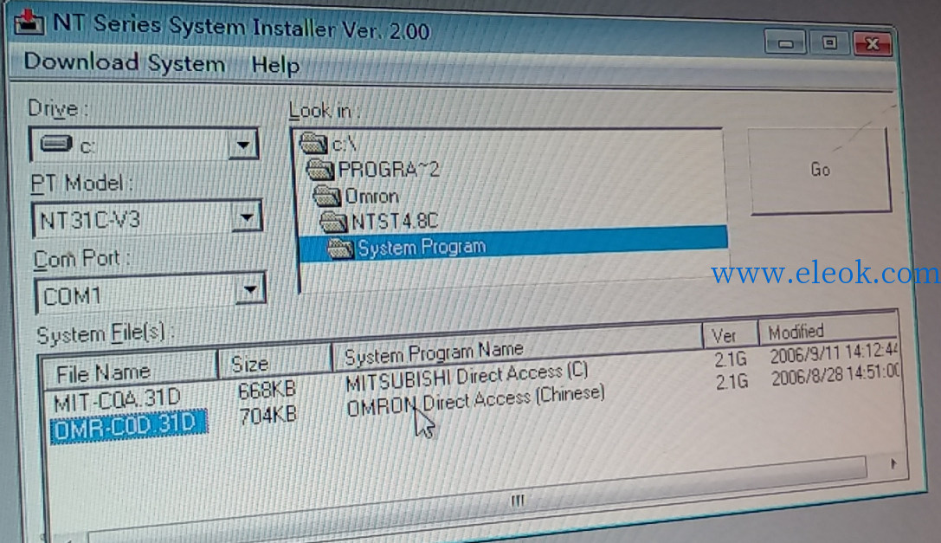Select the System Program folder
Image resolution: width=941 pixels, height=543 pixels.
[x=513, y=246]
